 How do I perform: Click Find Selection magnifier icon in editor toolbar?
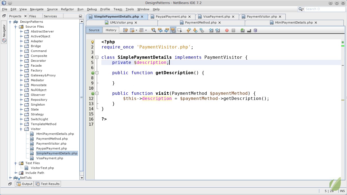tap(153, 30)
